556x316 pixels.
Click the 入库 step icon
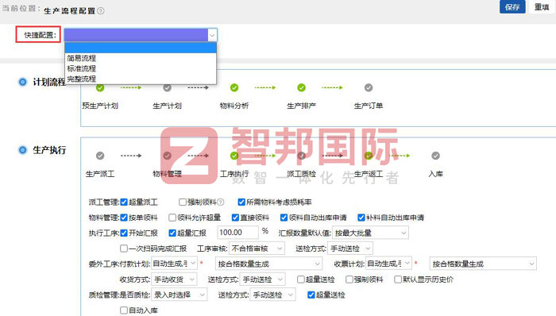(435, 156)
